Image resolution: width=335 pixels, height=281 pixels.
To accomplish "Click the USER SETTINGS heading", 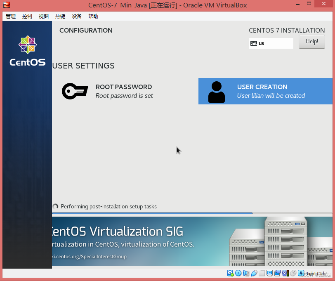I will 83,66.
